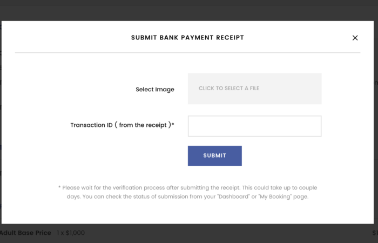
Task: Focus the Transaction ID input field
Action: (x=254, y=126)
